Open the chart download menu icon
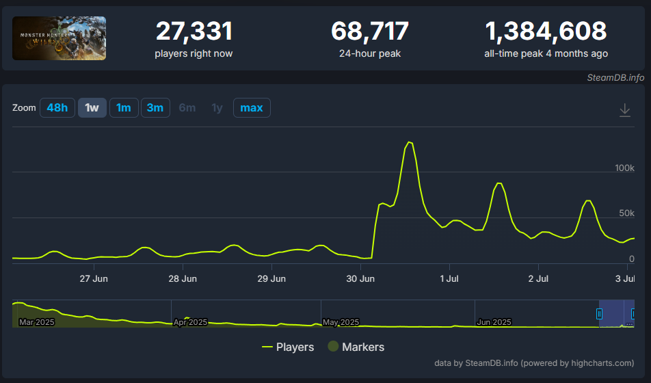This screenshot has width=651, height=383. (x=625, y=110)
